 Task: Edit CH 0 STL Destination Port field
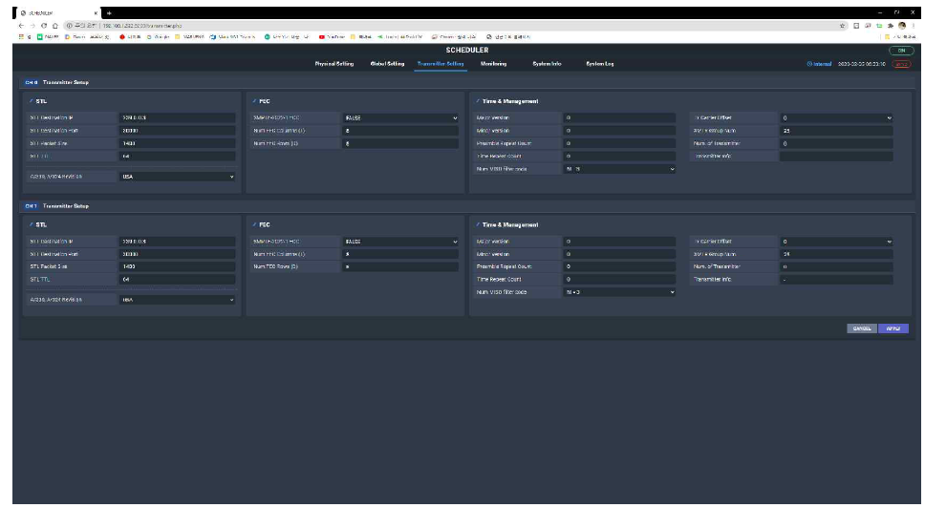pyautogui.click(x=177, y=131)
